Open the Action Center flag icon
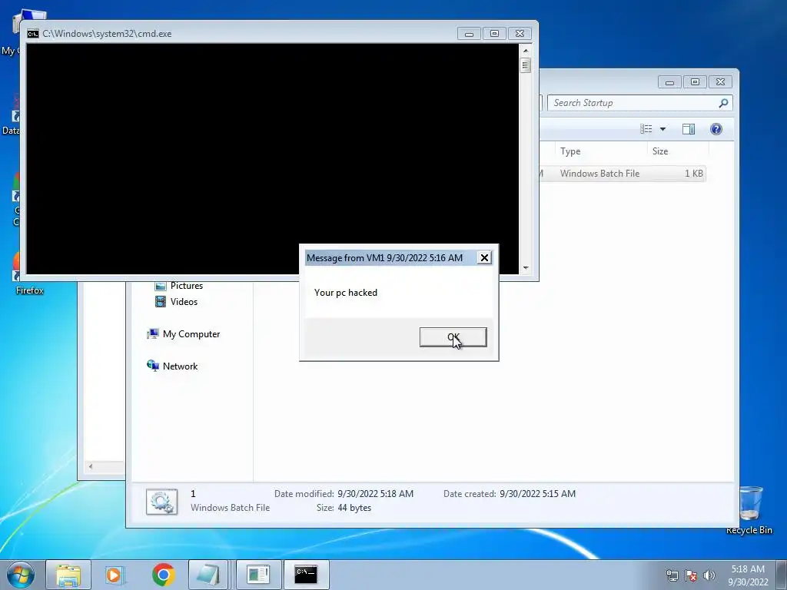This screenshot has height=590, width=787. coord(691,575)
